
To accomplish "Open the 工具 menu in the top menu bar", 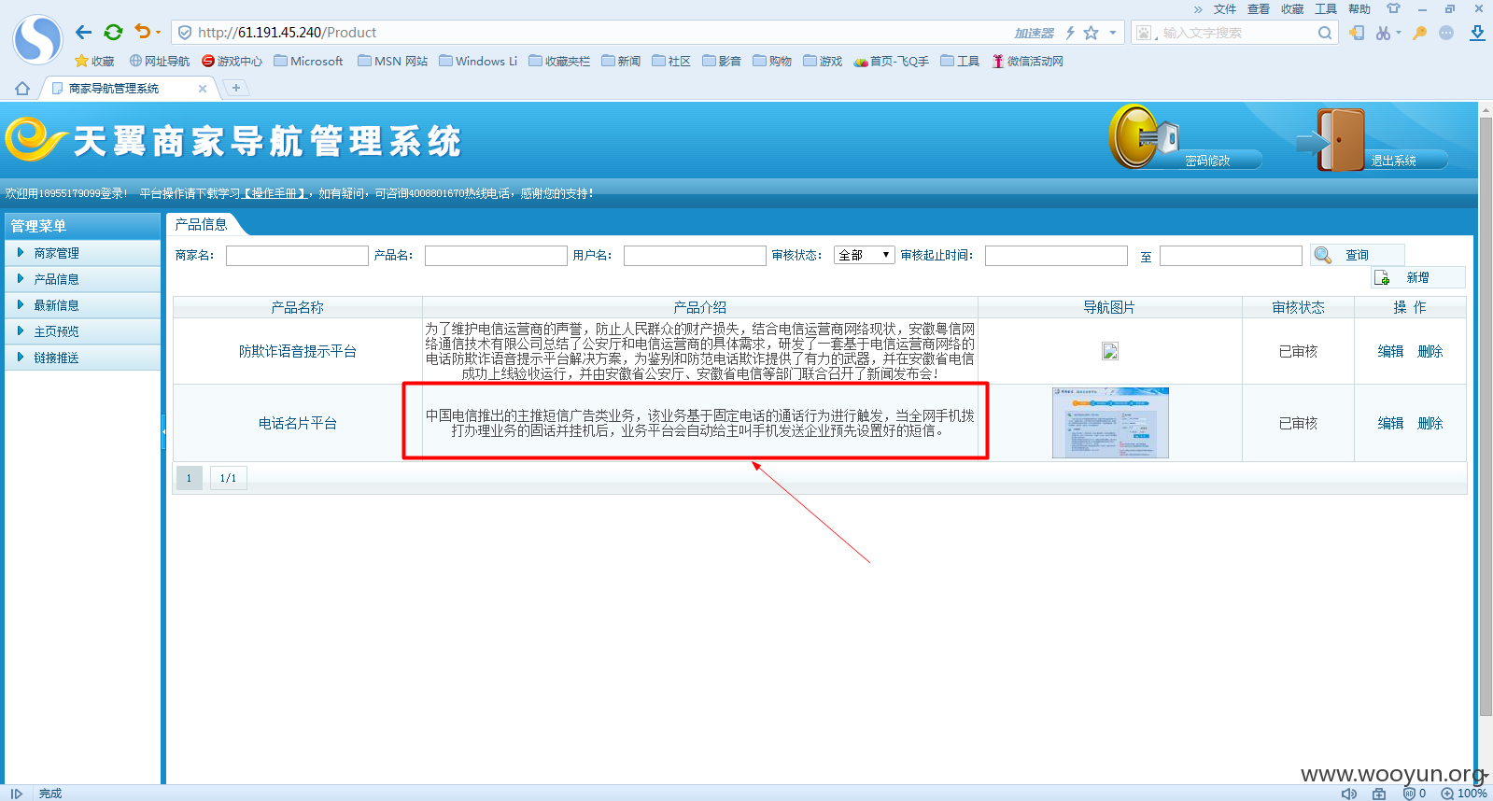I will point(1325,9).
